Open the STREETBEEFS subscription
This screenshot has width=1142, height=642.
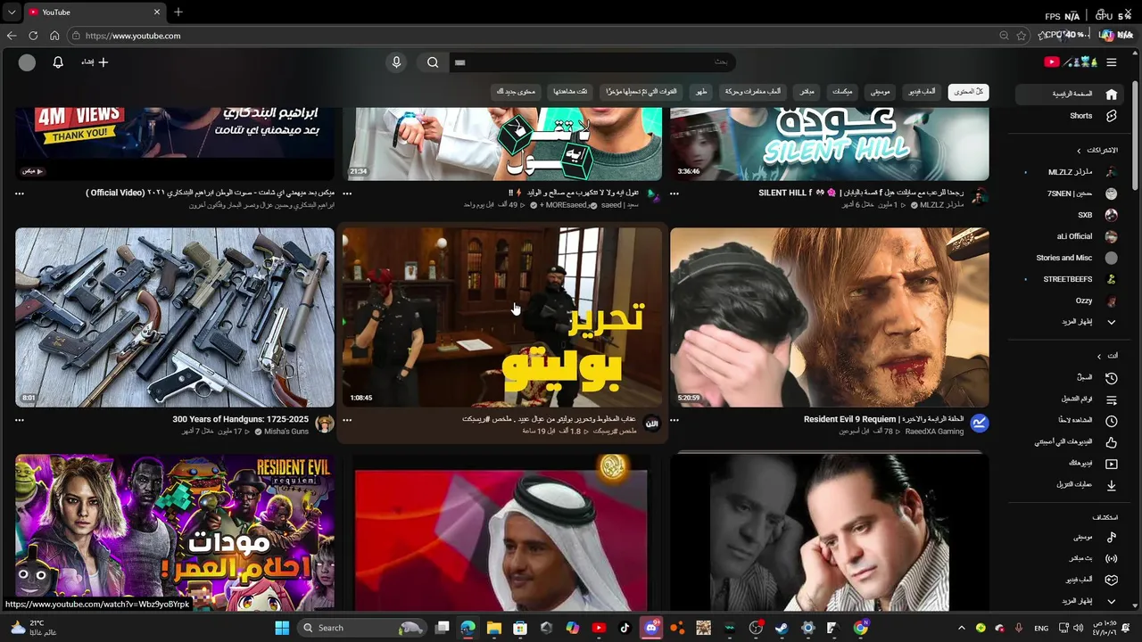pyautogui.click(x=1070, y=279)
